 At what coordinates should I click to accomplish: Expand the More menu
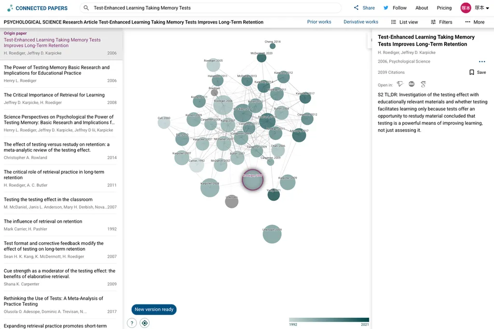click(x=475, y=22)
